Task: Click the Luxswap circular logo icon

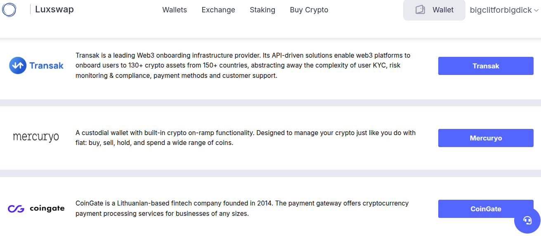Action: coord(9,9)
